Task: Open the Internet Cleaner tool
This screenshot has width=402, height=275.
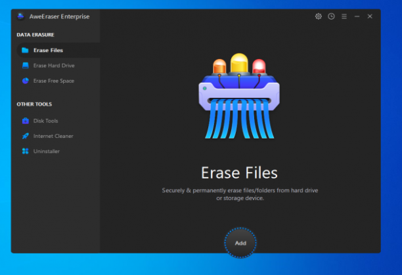Action: [x=58, y=136]
